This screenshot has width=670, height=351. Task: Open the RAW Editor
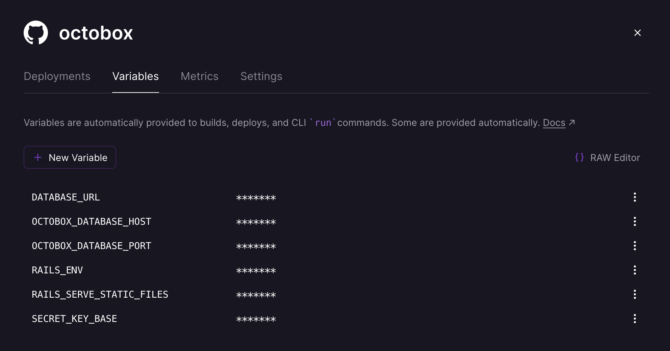[615, 157]
